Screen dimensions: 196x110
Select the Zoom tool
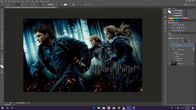click(x=2, y=62)
